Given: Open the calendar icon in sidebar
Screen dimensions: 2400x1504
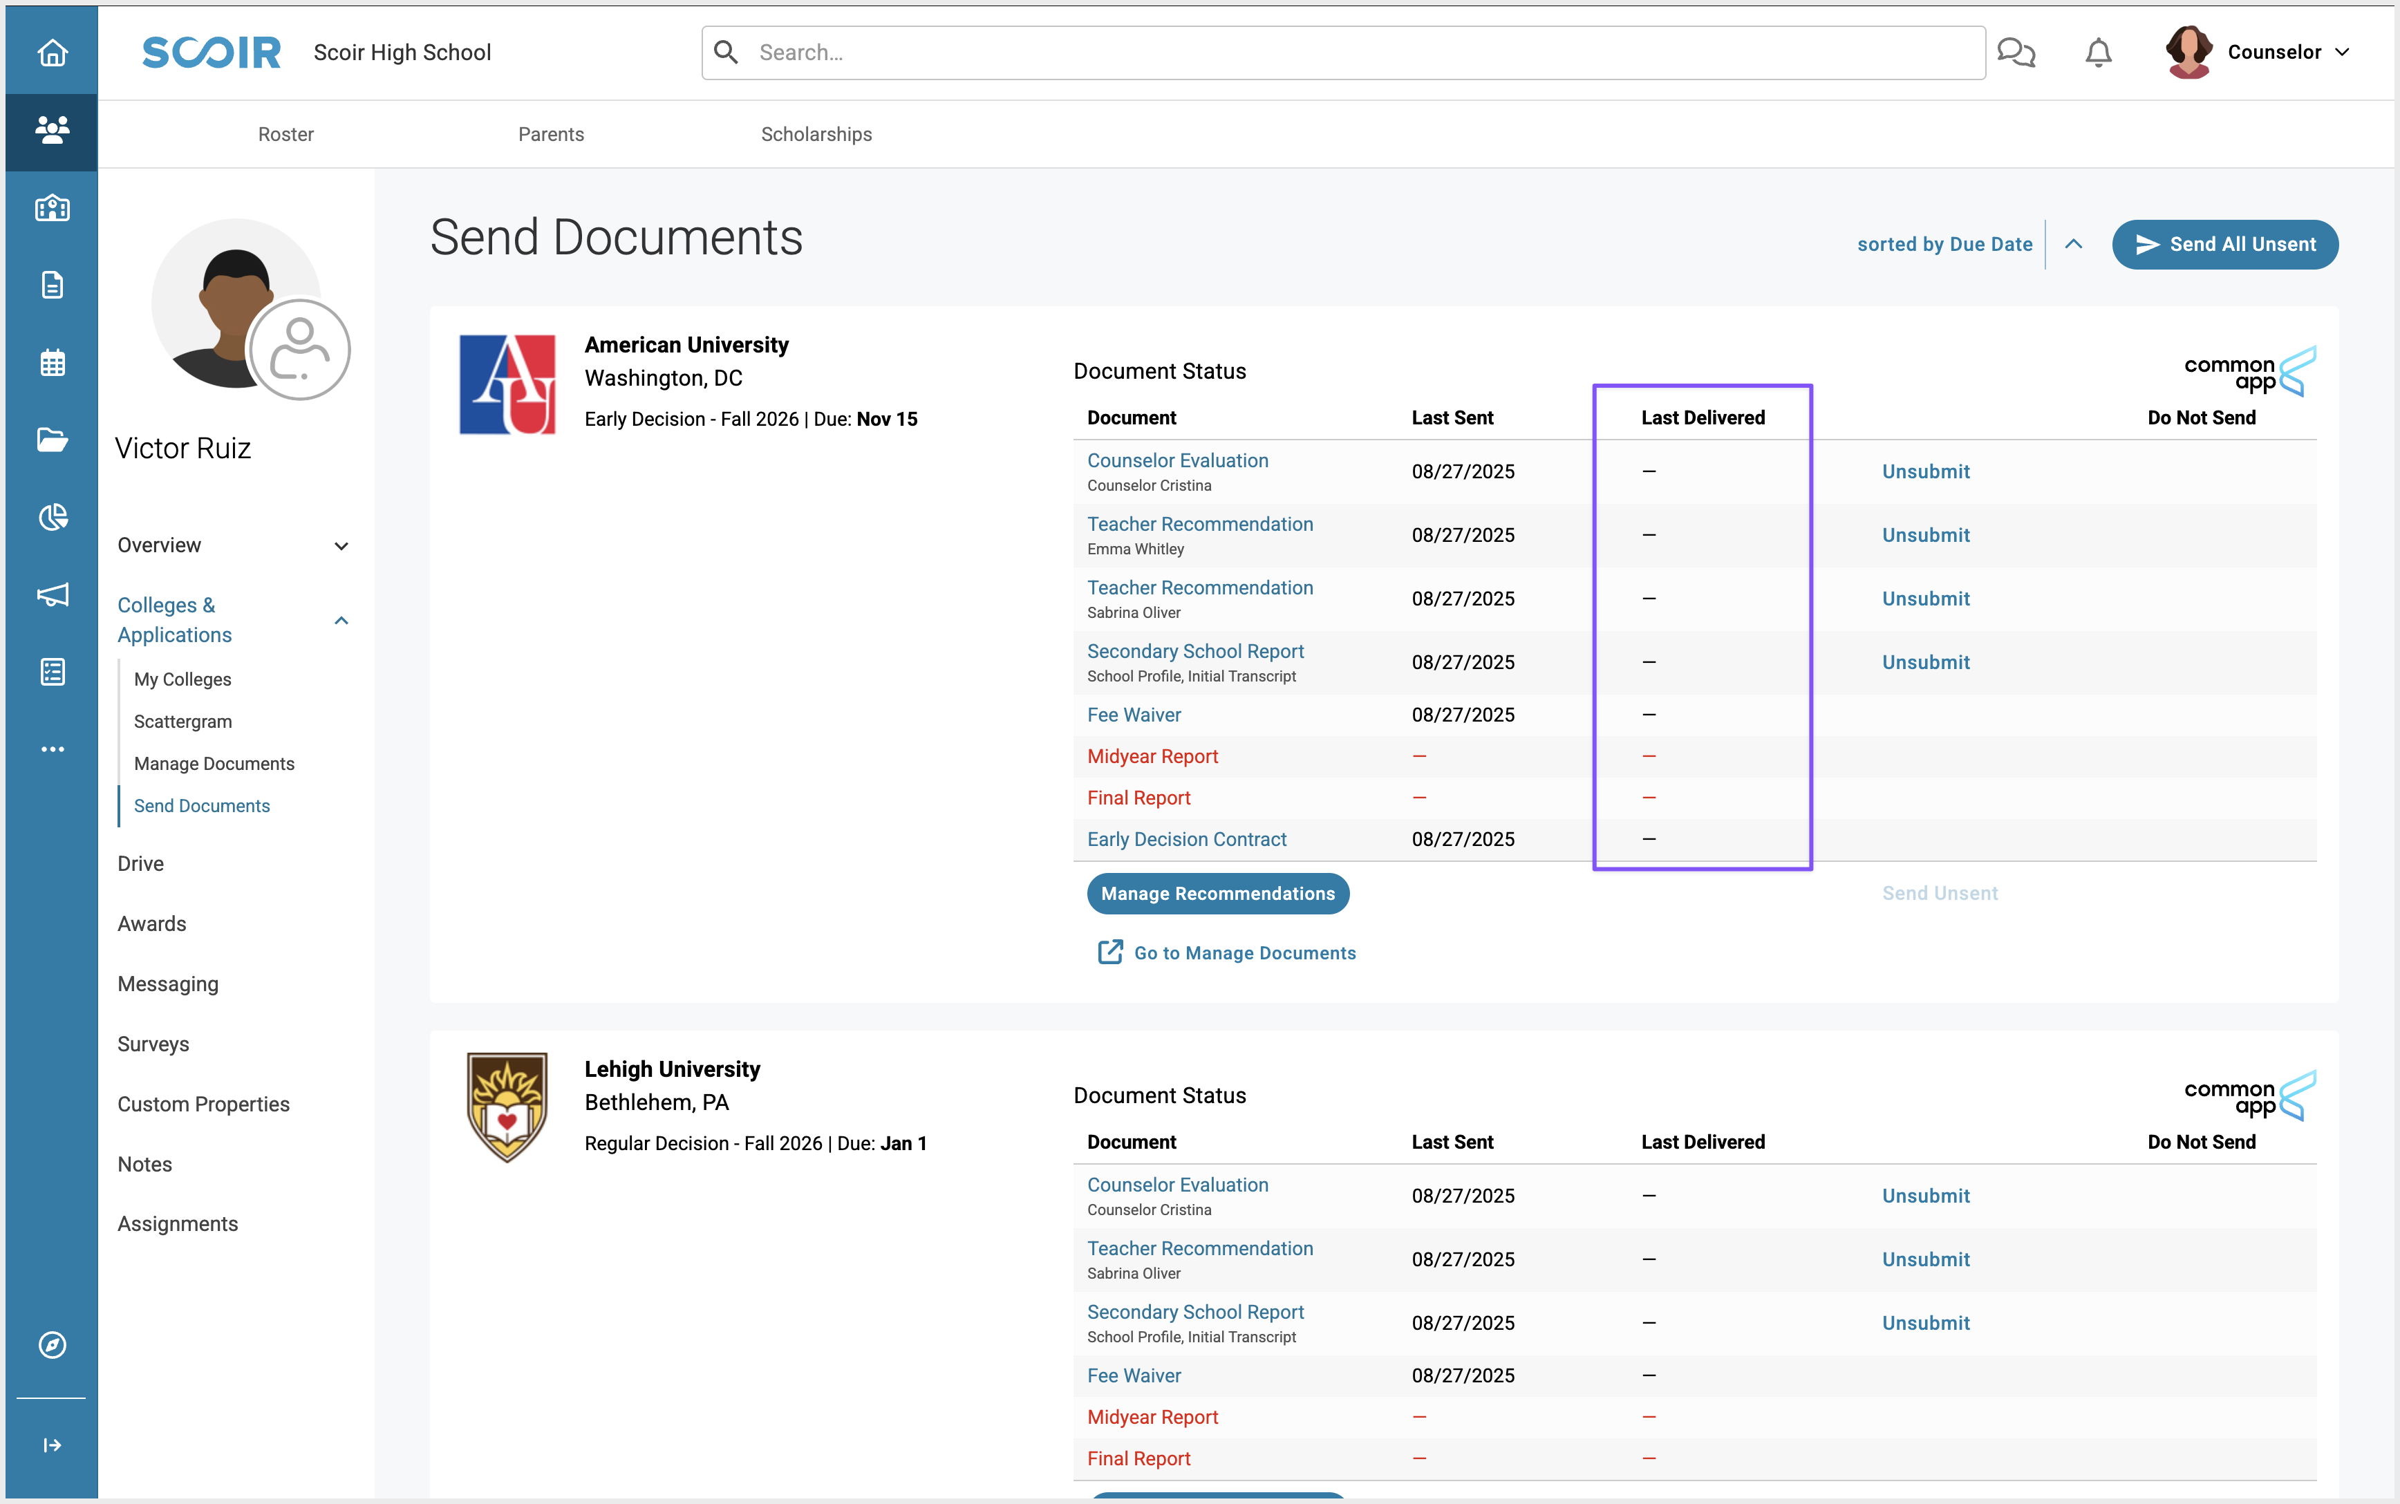Looking at the screenshot, I should click(x=52, y=362).
